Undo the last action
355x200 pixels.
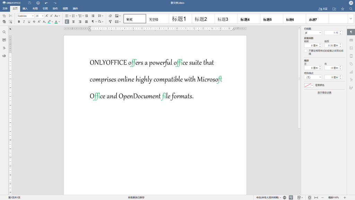click(46, 3)
